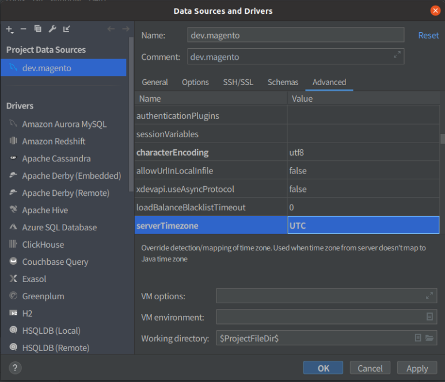The width and height of the screenshot is (445, 382).
Task: Edit the serverTimezone UTC value cell
Action: (363, 225)
